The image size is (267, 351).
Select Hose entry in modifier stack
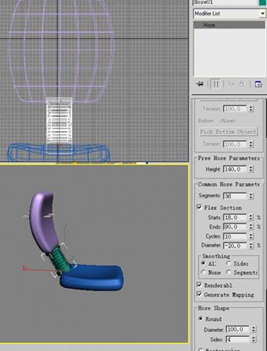(x=230, y=25)
